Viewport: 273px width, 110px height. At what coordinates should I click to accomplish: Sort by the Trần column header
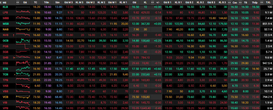click(x=47, y=2)
